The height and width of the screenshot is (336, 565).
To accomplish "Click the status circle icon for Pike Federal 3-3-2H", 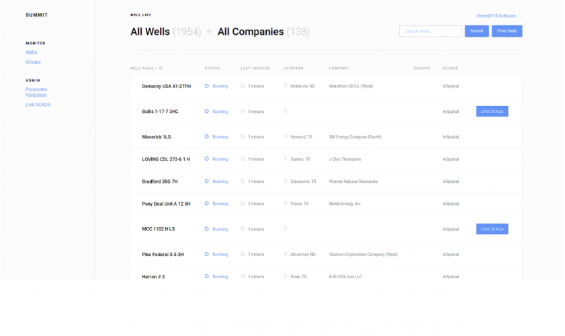I will pos(207,255).
